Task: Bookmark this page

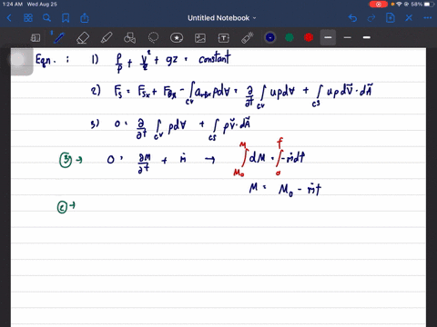Action: click(x=66, y=18)
